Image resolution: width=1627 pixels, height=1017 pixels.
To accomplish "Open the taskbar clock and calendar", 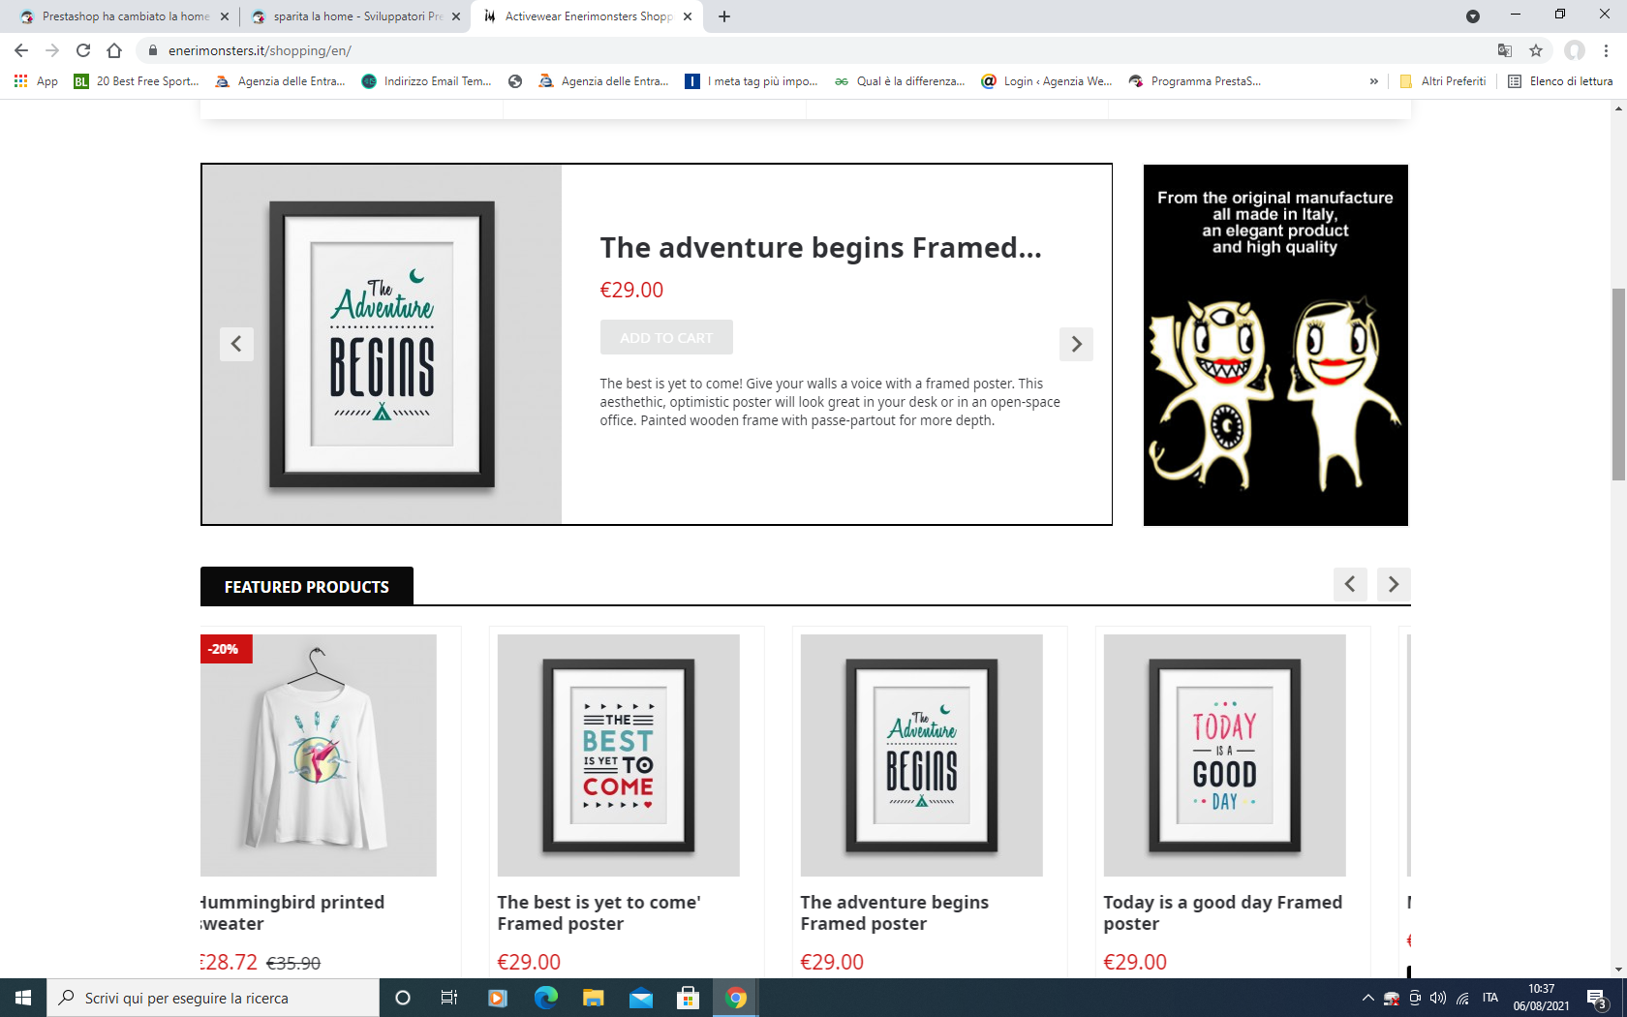I will (1541, 998).
